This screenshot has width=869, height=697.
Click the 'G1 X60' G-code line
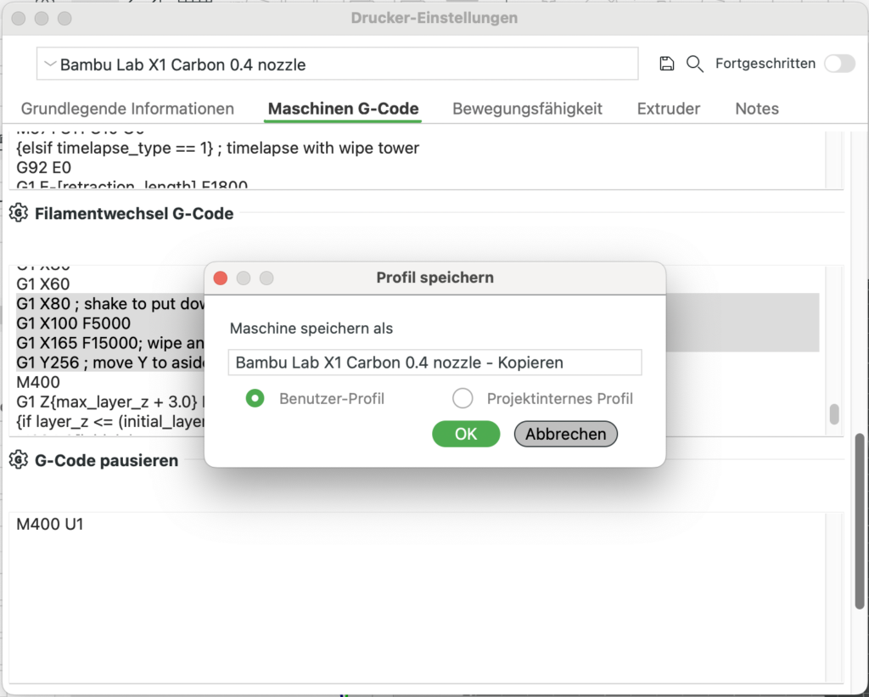[x=43, y=284]
